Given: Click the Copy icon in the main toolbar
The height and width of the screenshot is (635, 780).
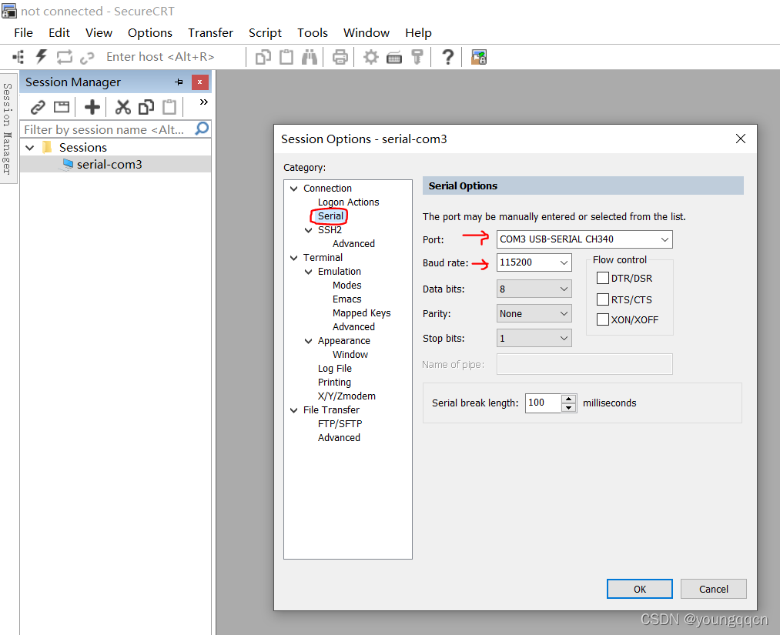Looking at the screenshot, I should 263,57.
